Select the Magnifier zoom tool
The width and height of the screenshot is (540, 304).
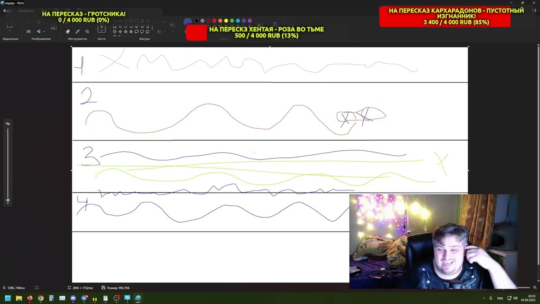tap(87, 31)
